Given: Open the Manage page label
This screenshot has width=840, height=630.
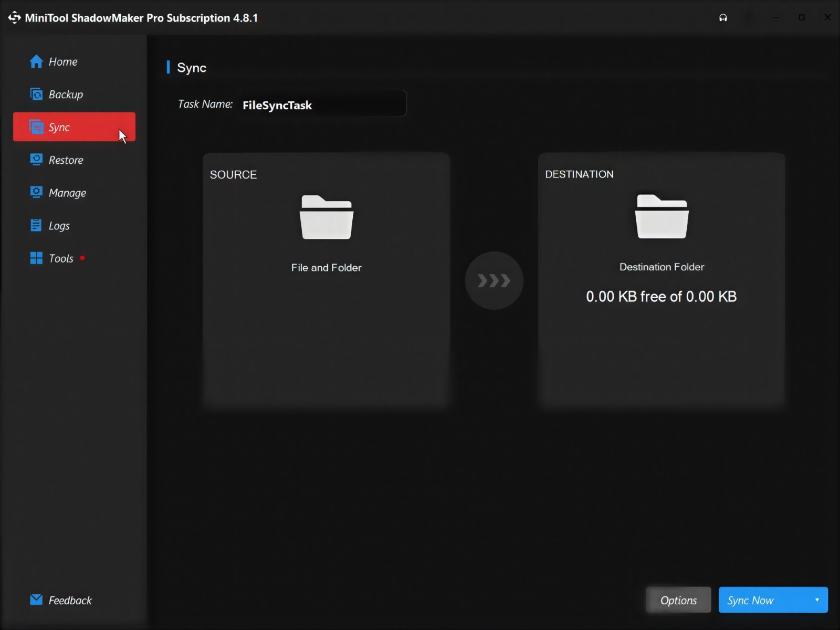Looking at the screenshot, I should (x=67, y=193).
